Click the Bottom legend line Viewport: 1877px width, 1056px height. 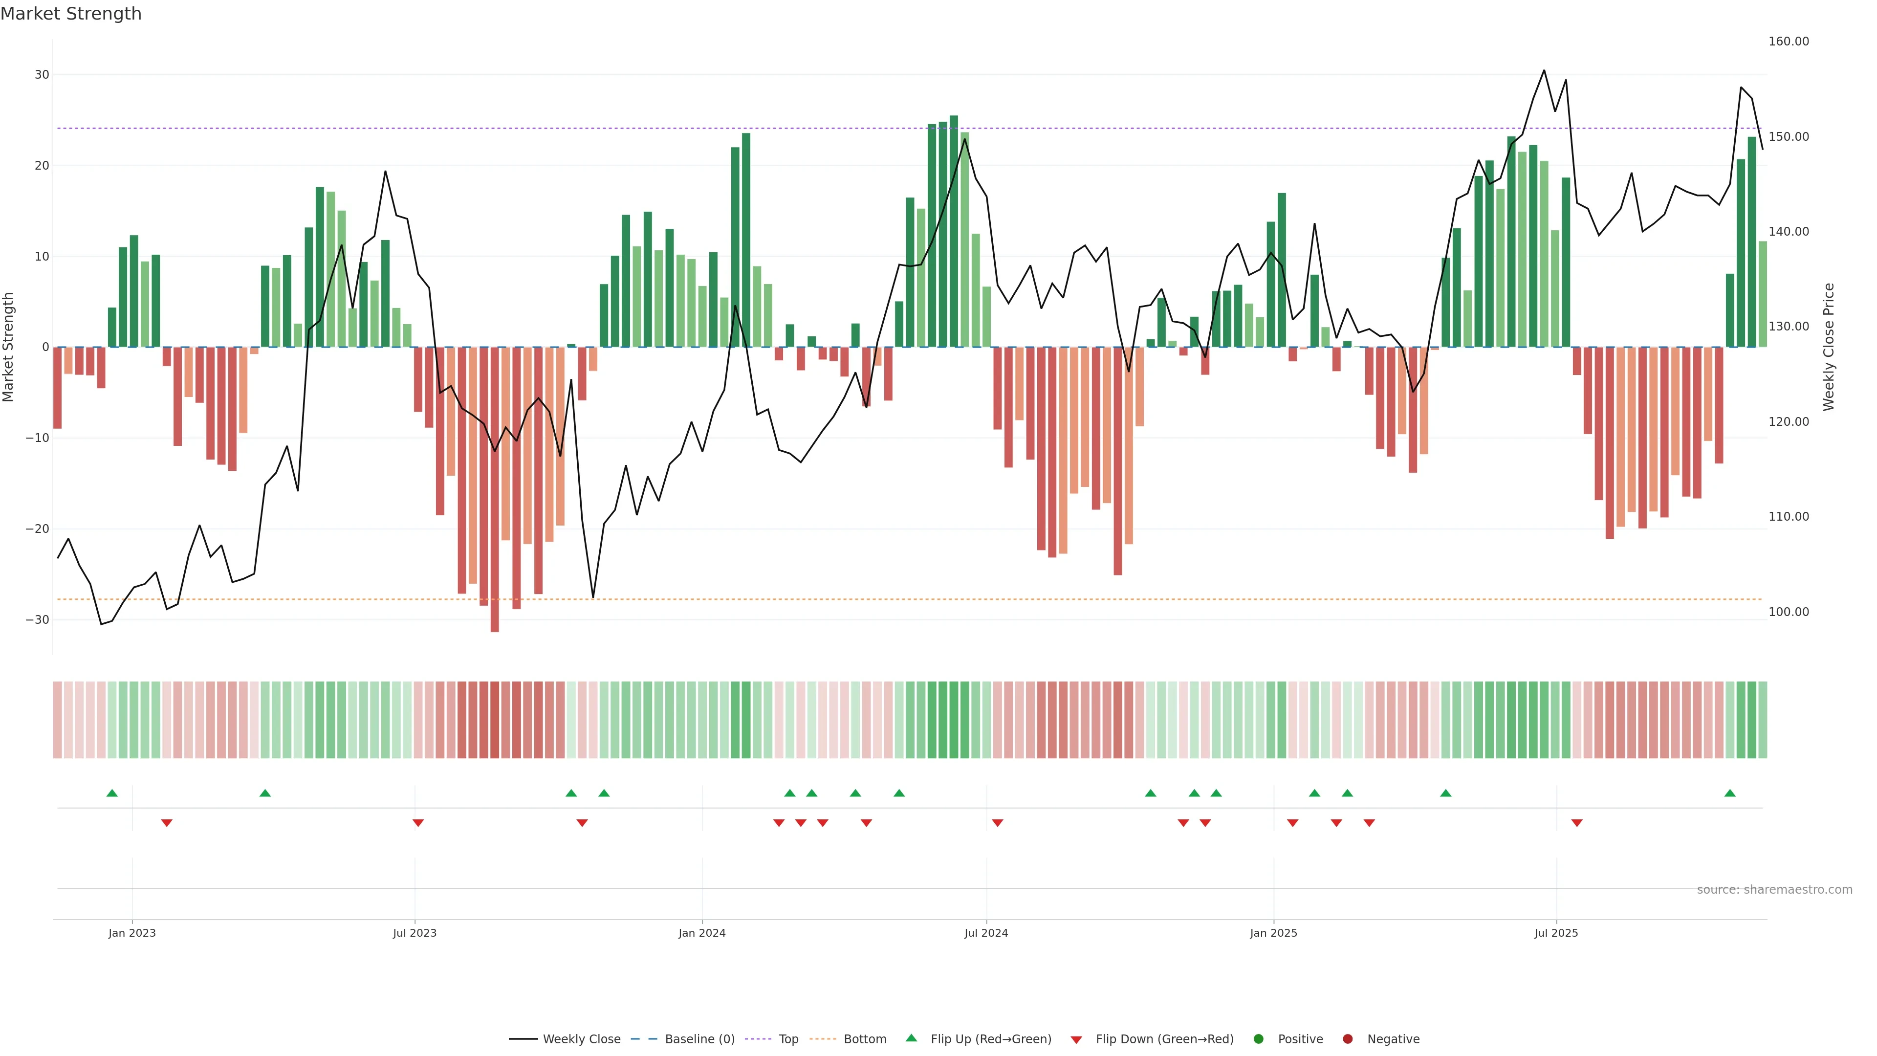click(823, 1039)
